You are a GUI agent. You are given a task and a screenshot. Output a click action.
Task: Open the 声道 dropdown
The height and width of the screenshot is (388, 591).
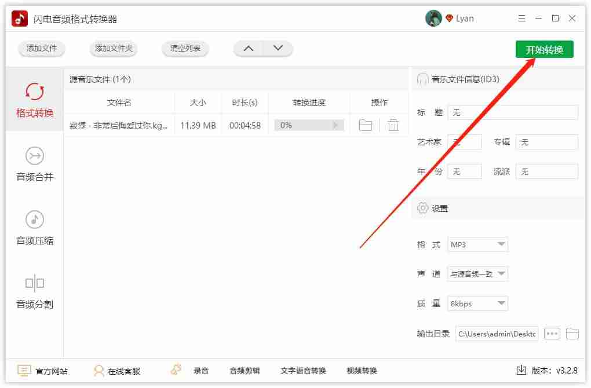477,274
